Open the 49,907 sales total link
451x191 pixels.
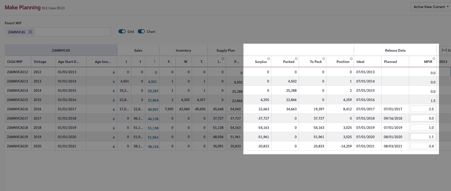coord(153,109)
